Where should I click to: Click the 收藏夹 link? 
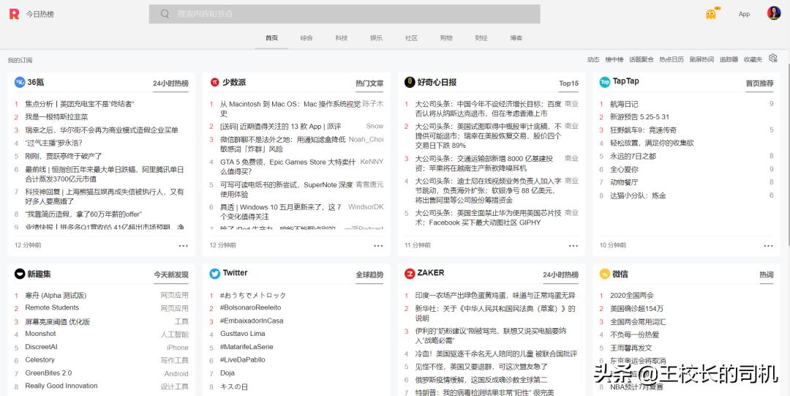click(753, 59)
